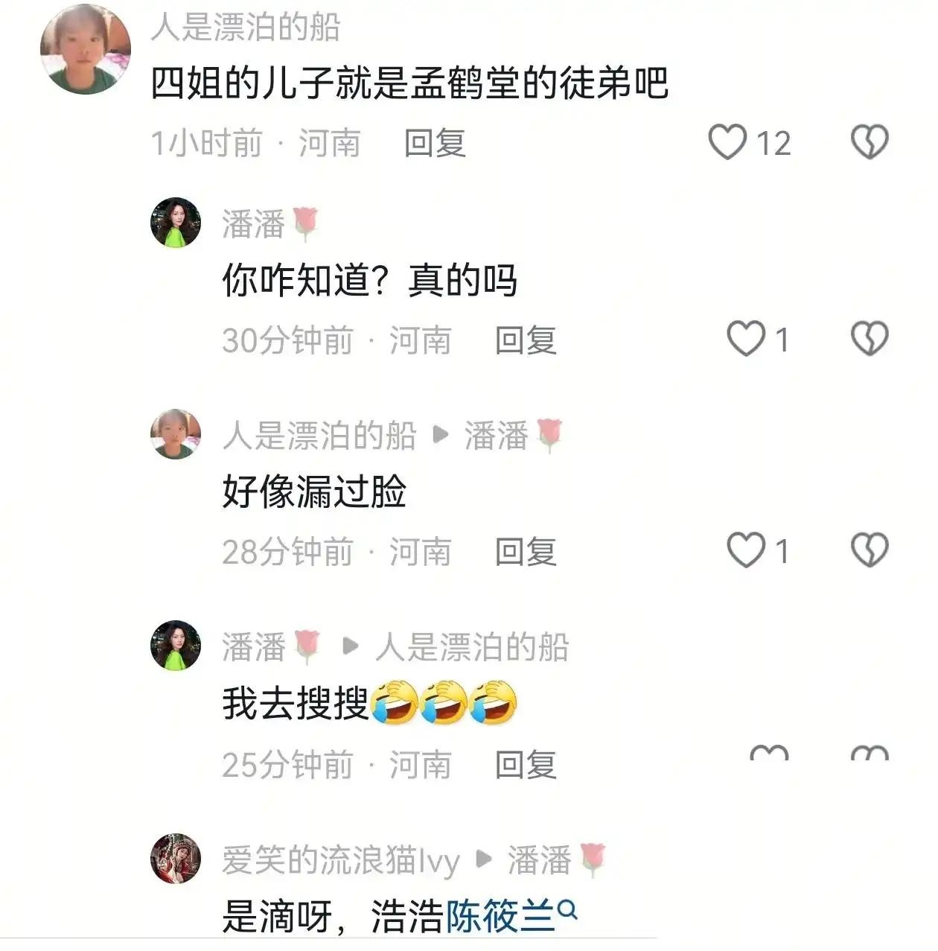Tap username 爱笑的流浪猫Ivy
938x951 pixels.
pos(341,860)
